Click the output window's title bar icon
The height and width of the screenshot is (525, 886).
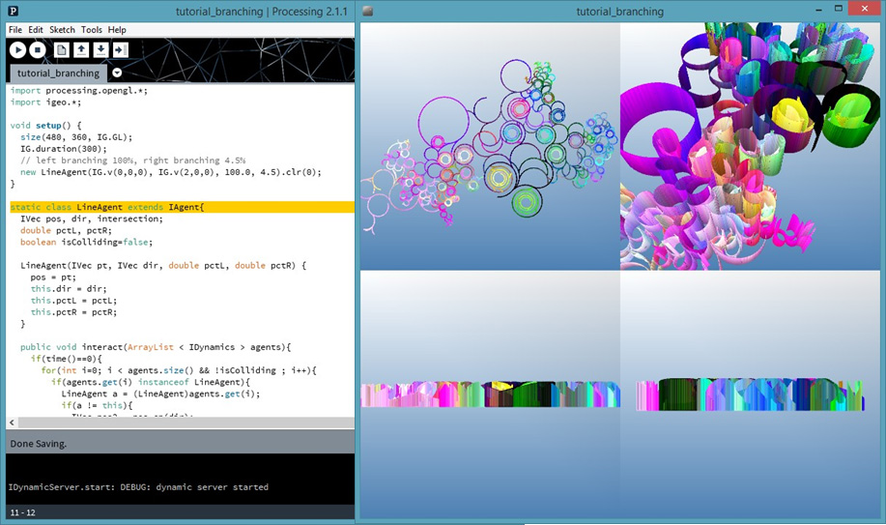point(368,12)
